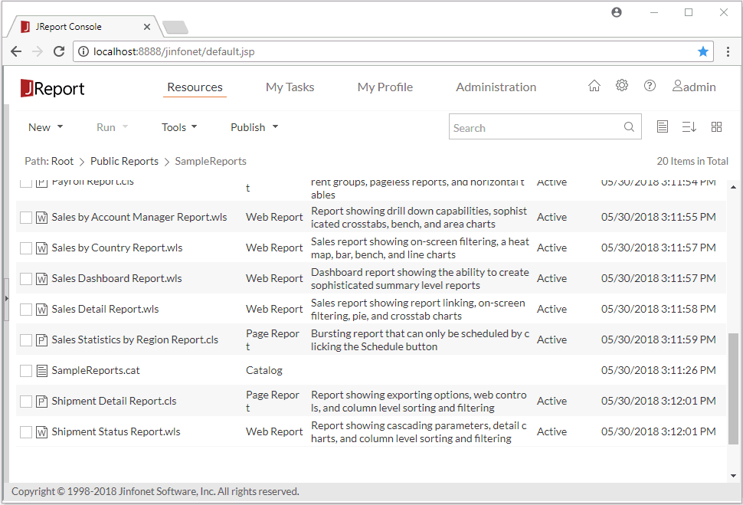Viewport: 743px width, 505px height.
Task: Click the report list scroll-up arrow
Action: [x=733, y=187]
